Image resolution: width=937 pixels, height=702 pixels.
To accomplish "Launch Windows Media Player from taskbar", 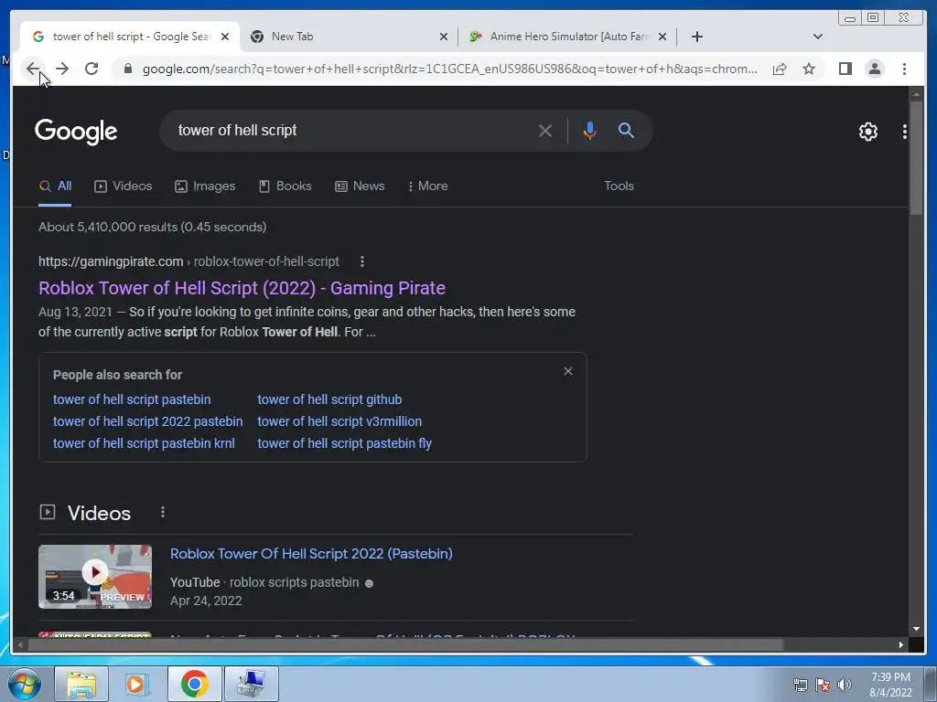I will pyautogui.click(x=137, y=684).
